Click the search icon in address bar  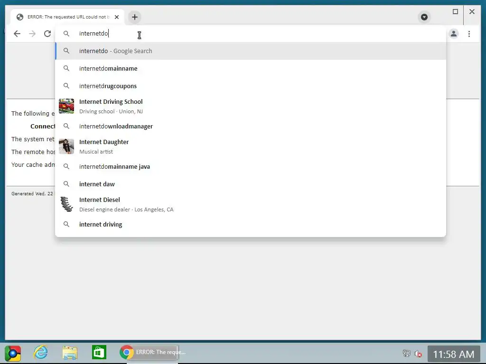[66, 34]
